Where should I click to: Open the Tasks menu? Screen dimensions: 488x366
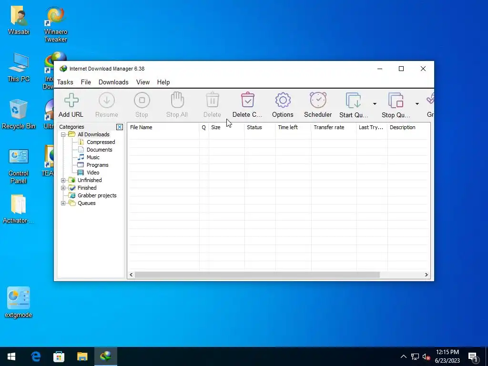[65, 82]
